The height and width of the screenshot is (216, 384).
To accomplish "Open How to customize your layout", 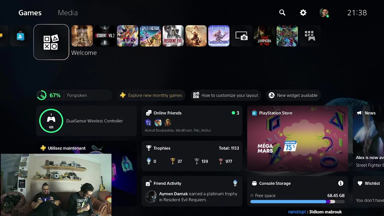I will click(226, 95).
